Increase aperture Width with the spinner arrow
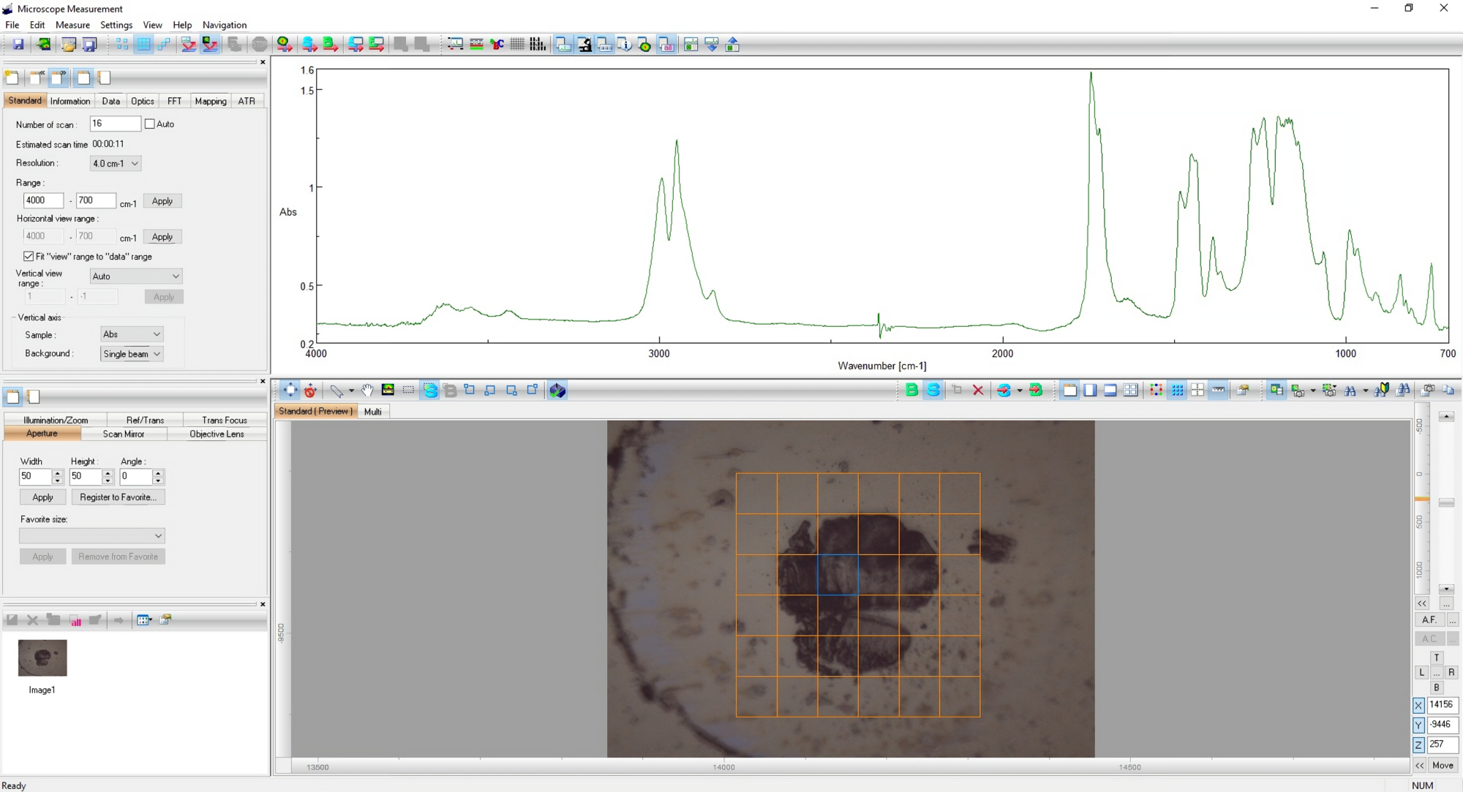The width and height of the screenshot is (1463, 792). tap(58, 473)
